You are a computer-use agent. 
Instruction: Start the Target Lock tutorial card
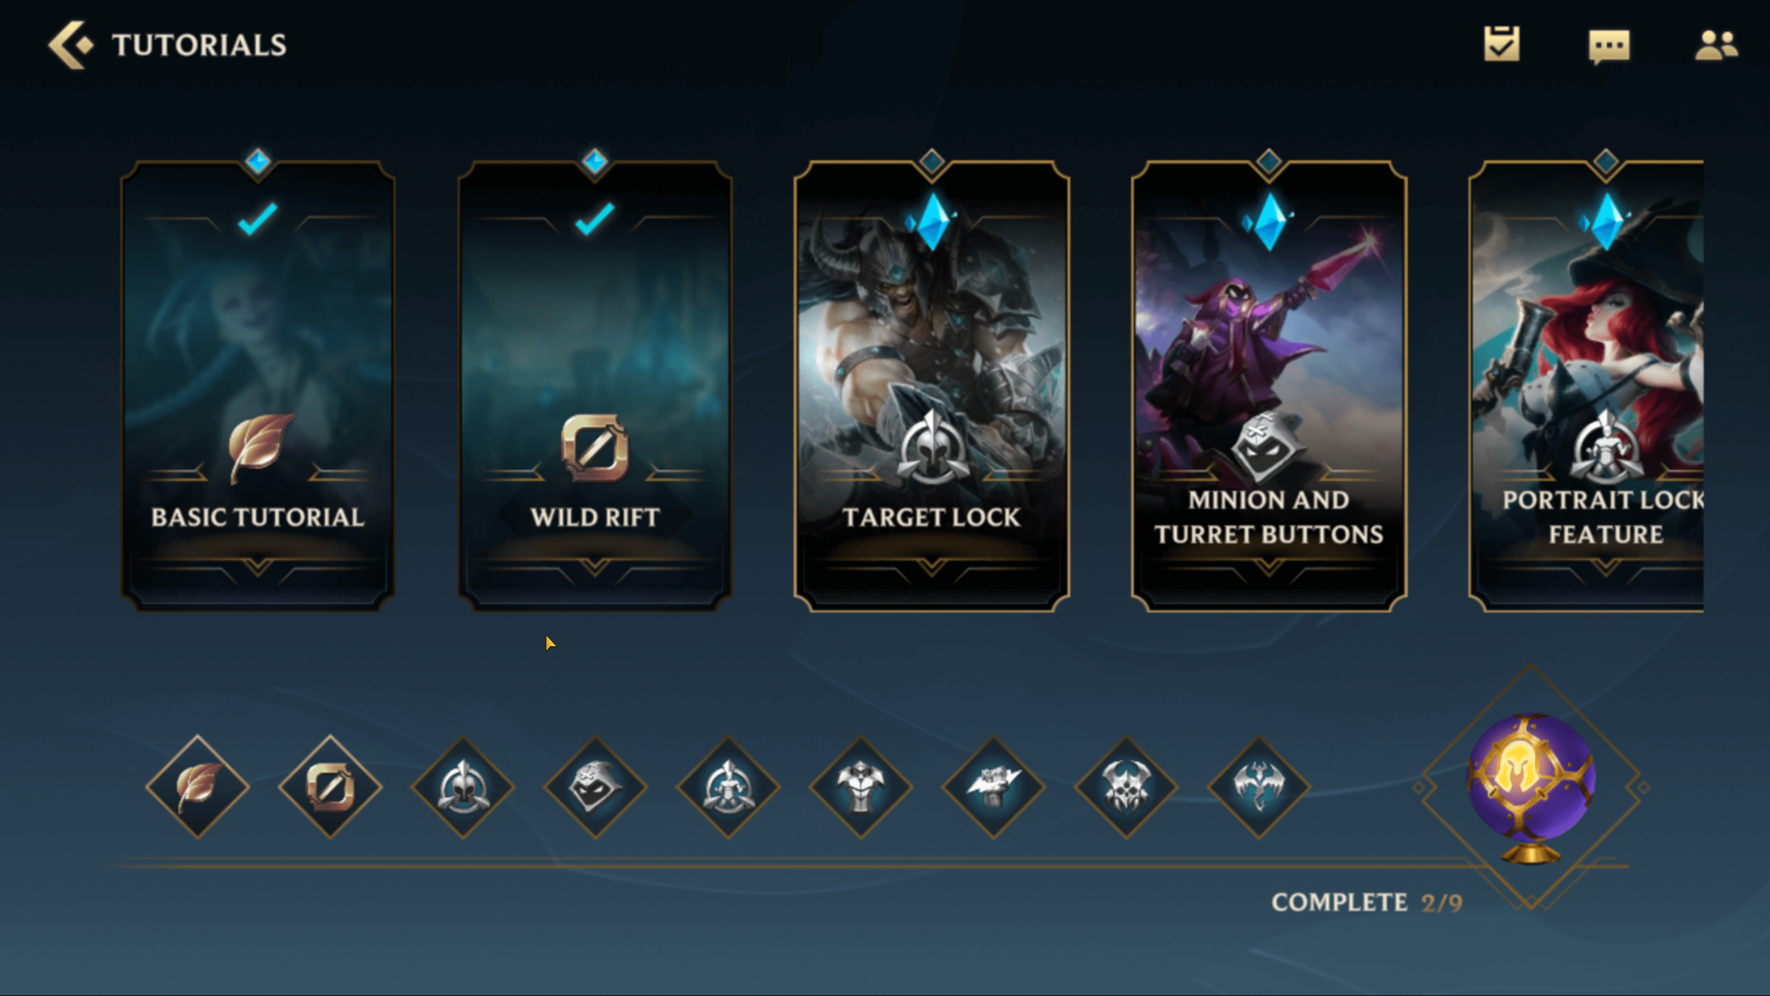pos(932,385)
